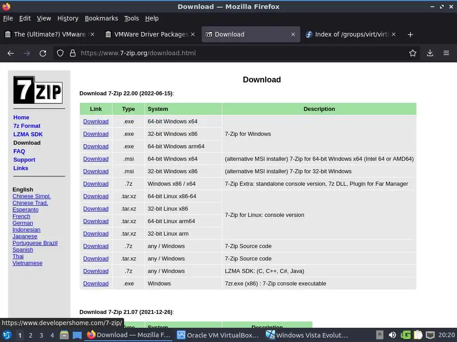The width and height of the screenshot is (457, 342).
Task: Open the Firefox downloads panel
Action: [430, 53]
